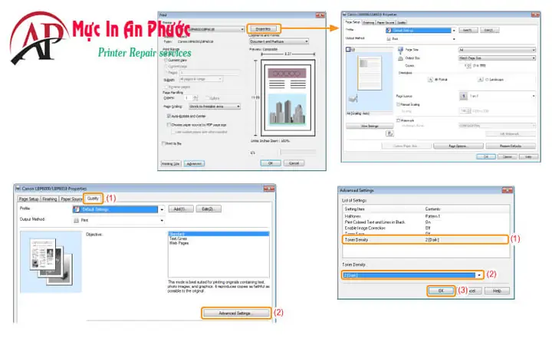Open the Page Size dropdown
552x345 pixels.
[497, 50]
